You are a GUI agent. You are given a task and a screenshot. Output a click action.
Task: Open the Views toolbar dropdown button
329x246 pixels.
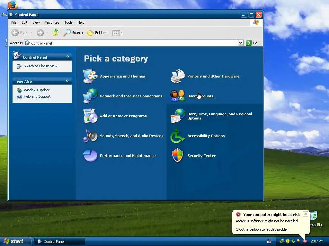pyautogui.click(x=118, y=33)
